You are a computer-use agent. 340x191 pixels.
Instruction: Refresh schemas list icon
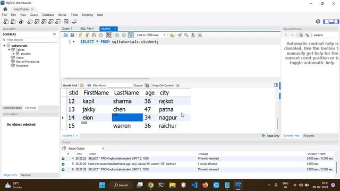point(54,34)
